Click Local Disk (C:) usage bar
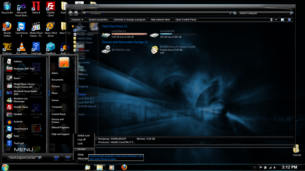 click(129, 34)
